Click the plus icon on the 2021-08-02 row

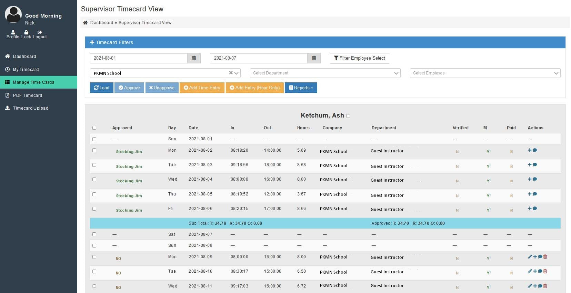pos(530,150)
